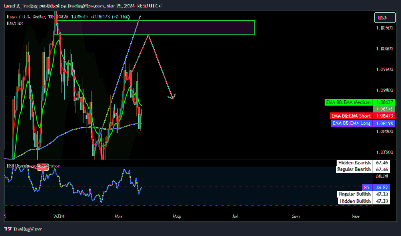Click the current price tag 1.08545

tap(384, 109)
